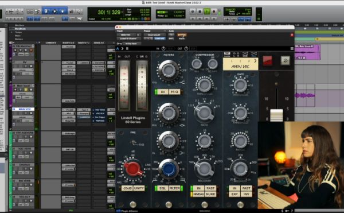The width and height of the screenshot is (344, 213).
Task: Click the gate THRESHOLD knob
Action: click(240, 113)
